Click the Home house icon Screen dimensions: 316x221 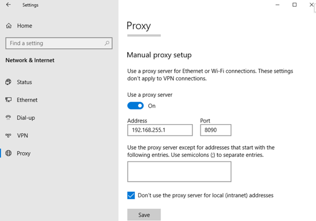click(8, 26)
